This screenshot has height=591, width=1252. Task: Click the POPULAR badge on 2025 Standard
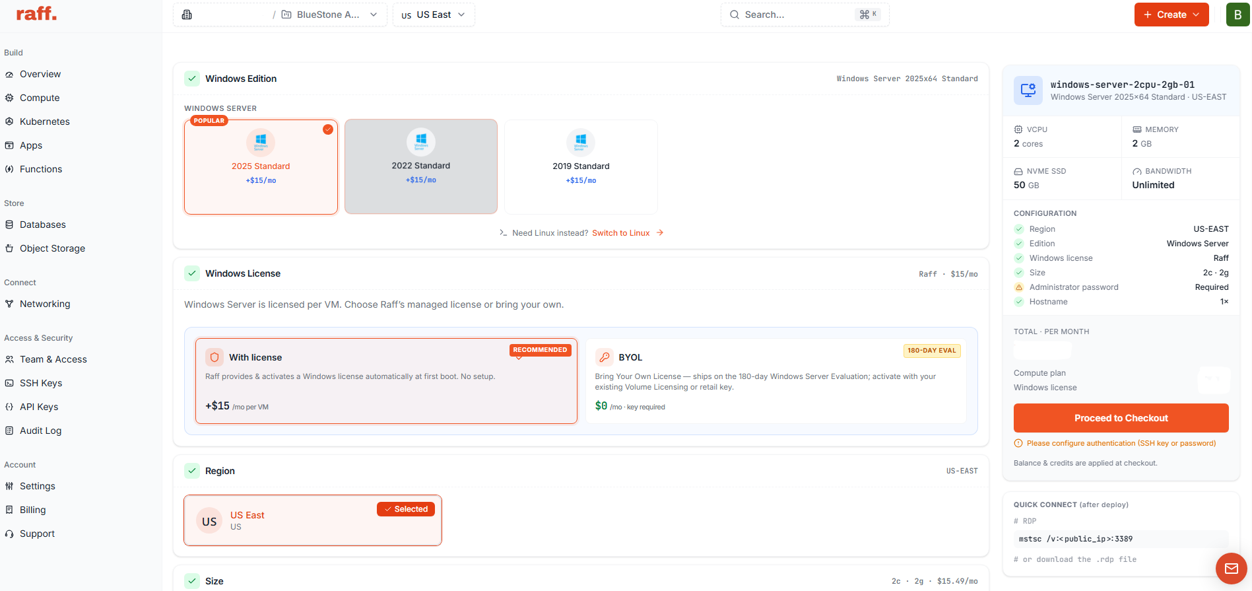tap(209, 121)
